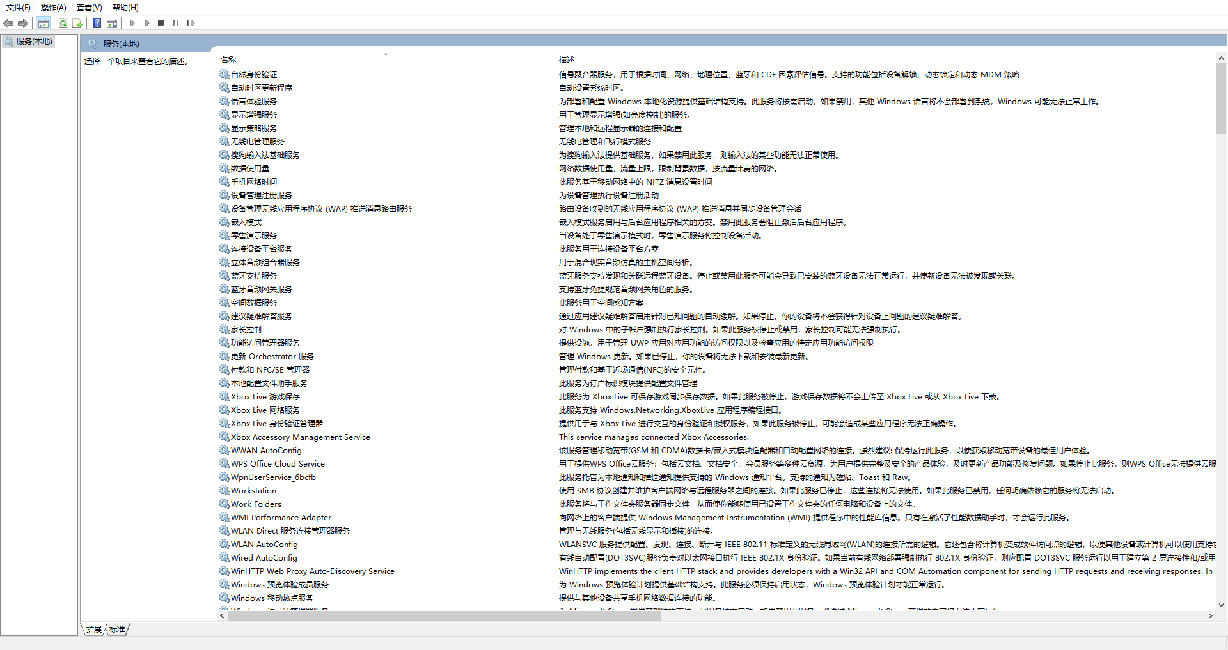
Task: Select the WWAN AutoConfig service name
Action: 266,451
